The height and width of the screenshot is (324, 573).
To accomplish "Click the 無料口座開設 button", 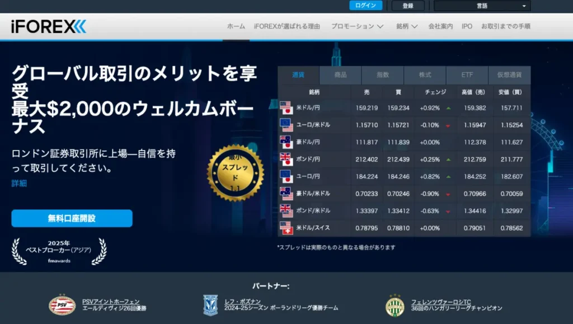I will (x=71, y=218).
